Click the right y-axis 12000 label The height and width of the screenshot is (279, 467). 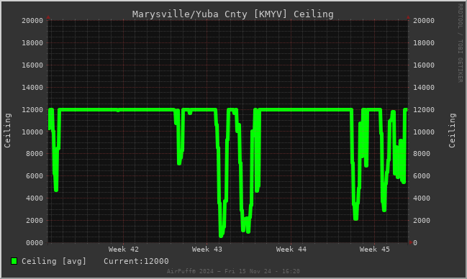[x=424, y=109]
